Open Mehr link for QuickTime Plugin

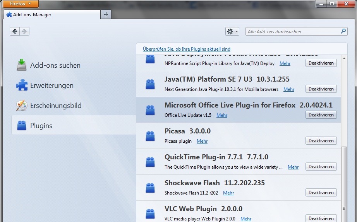click(x=293, y=167)
